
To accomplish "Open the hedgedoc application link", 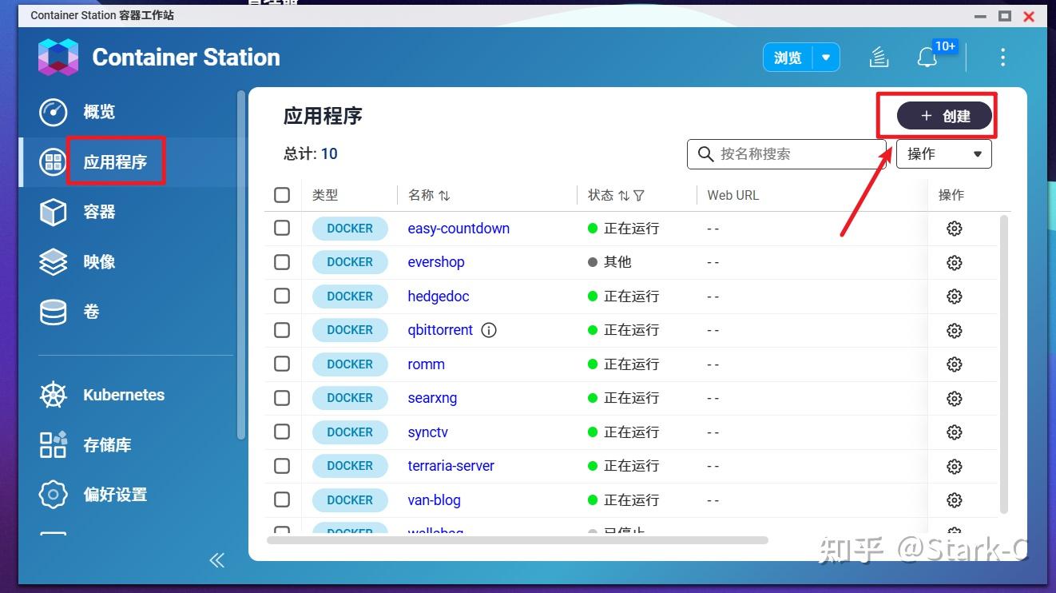I will [438, 296].
